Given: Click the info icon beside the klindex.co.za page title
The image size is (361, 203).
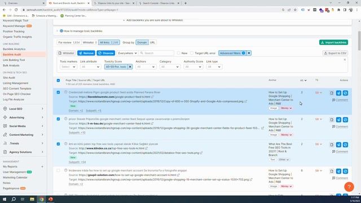Looking at the screenshot, I should [65, 144].
